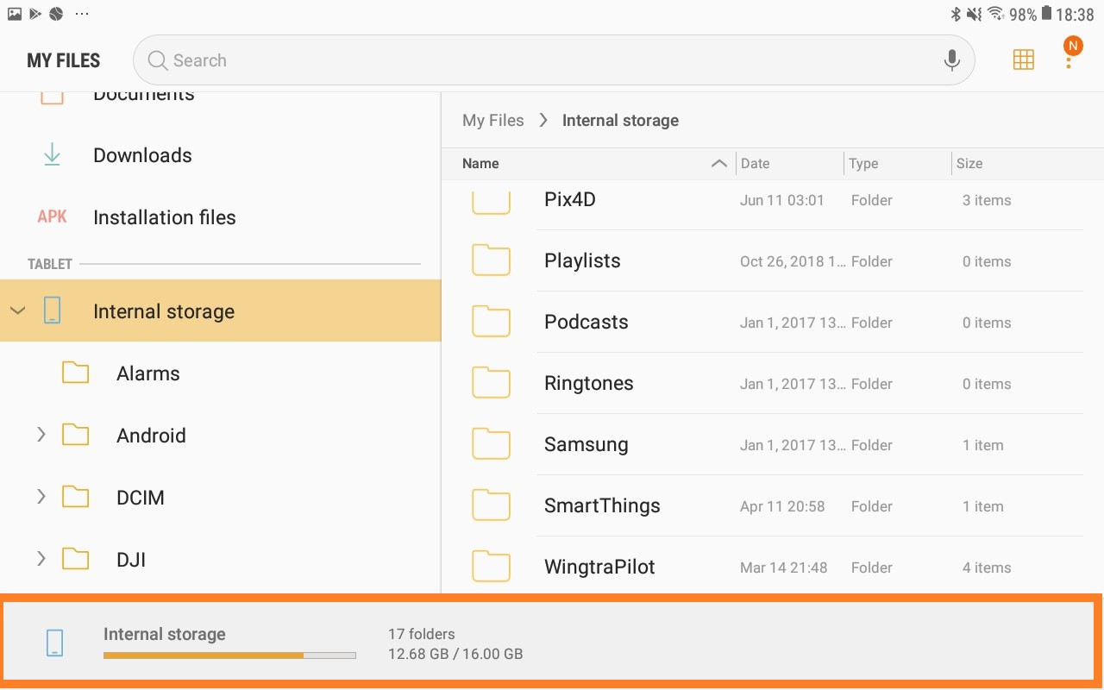Sort files by Name column
1104x690 pixels.
pyautogui.click(x=480, y=164)
